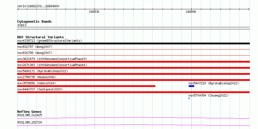Open the RSU1|NM_012425 gene label
258x129 pixels.
pyautogui.click(x=30, y=115)
